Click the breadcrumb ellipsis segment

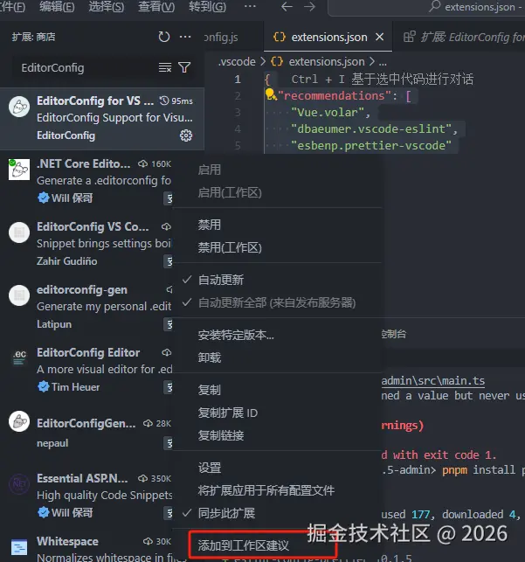[383, 62]
